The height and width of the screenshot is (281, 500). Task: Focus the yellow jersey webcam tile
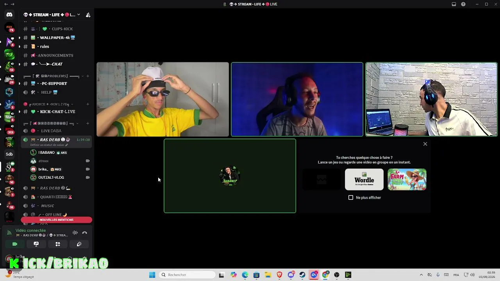point(162,100)
